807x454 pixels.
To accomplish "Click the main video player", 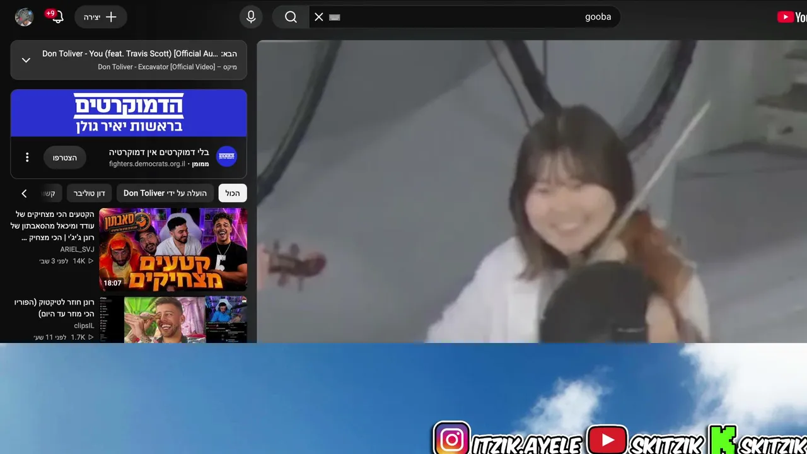I will coord(531,192).
